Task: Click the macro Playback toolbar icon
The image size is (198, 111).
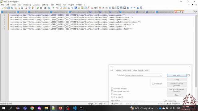Action: click(x=106, y=8)
